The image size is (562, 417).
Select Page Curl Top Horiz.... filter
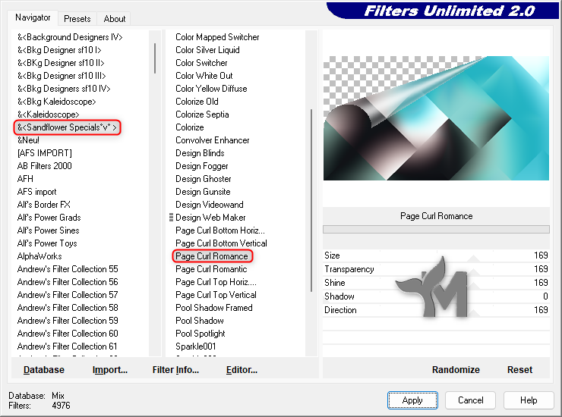[216, 282]
